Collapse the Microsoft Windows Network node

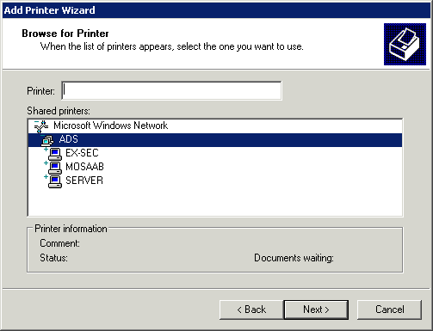click(36, 122)
